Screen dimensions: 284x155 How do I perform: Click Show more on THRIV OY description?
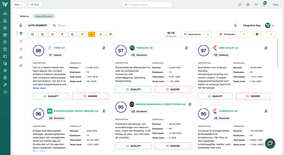[x=39, y=88]
